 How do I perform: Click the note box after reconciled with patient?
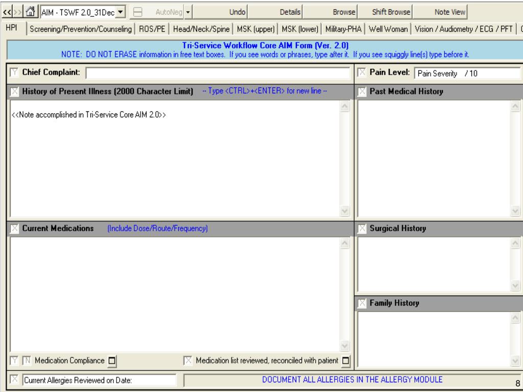tap(346, 361)
